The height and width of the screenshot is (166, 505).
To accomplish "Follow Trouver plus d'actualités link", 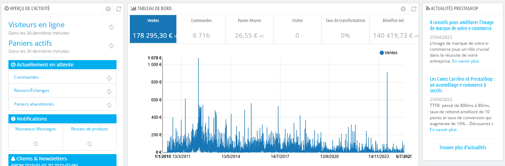I will coord(463,147).
